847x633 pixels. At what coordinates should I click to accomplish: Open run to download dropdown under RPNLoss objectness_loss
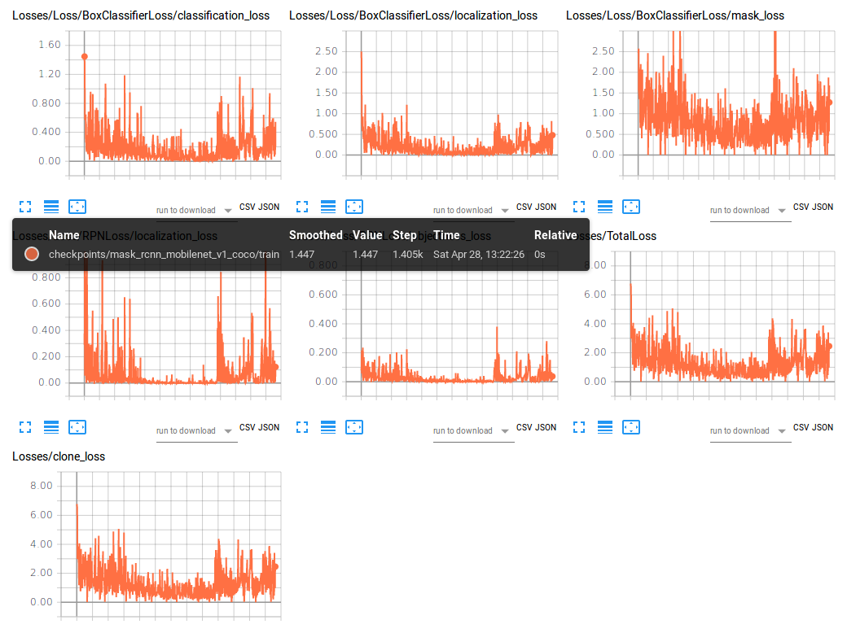click(473, 431)
